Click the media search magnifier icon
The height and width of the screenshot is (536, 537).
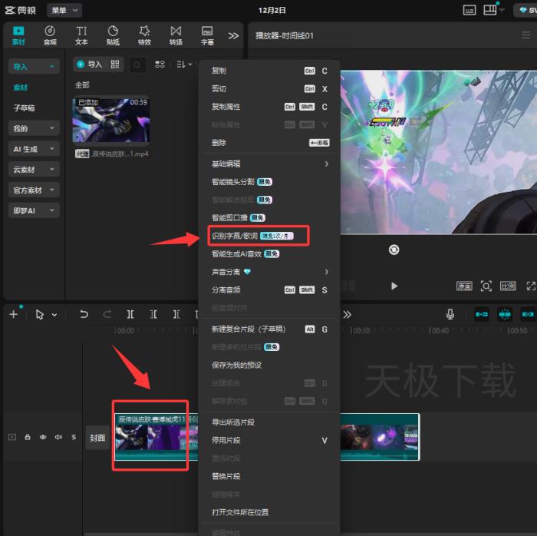(x=137, y=65)
